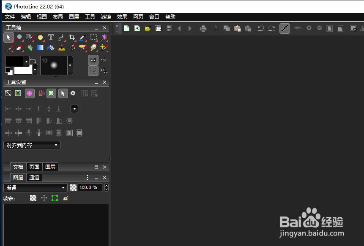The height and width of the screenshot is (246, 364).
Task: Toggle the green-handles transform frame option
Action: [51, 93]
